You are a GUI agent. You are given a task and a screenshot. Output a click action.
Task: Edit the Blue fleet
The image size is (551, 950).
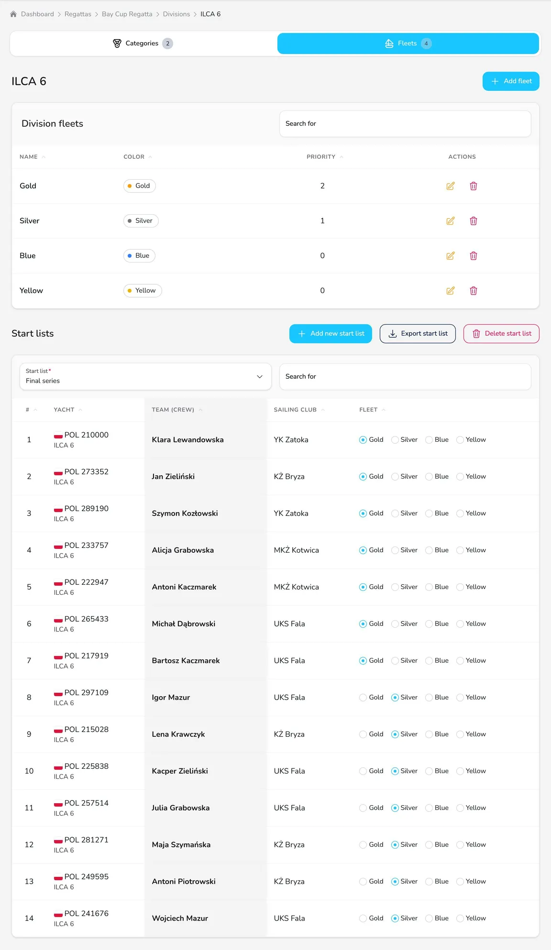[451, 256]
